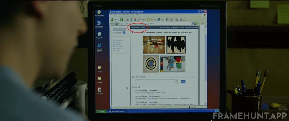The image size is (289, 121).
Task: Open the My Privacy link
Action: pos(117,50)
